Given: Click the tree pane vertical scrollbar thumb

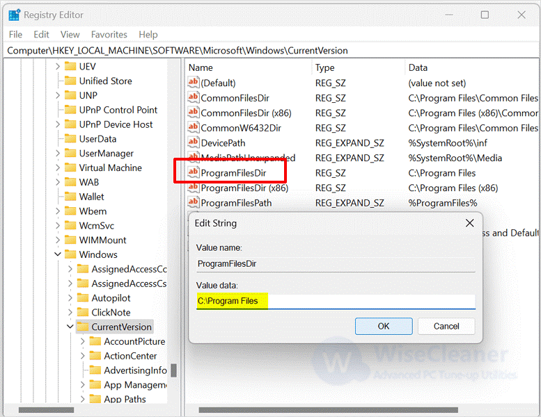Looking at the screenshot, I should (x=174, y=371).
